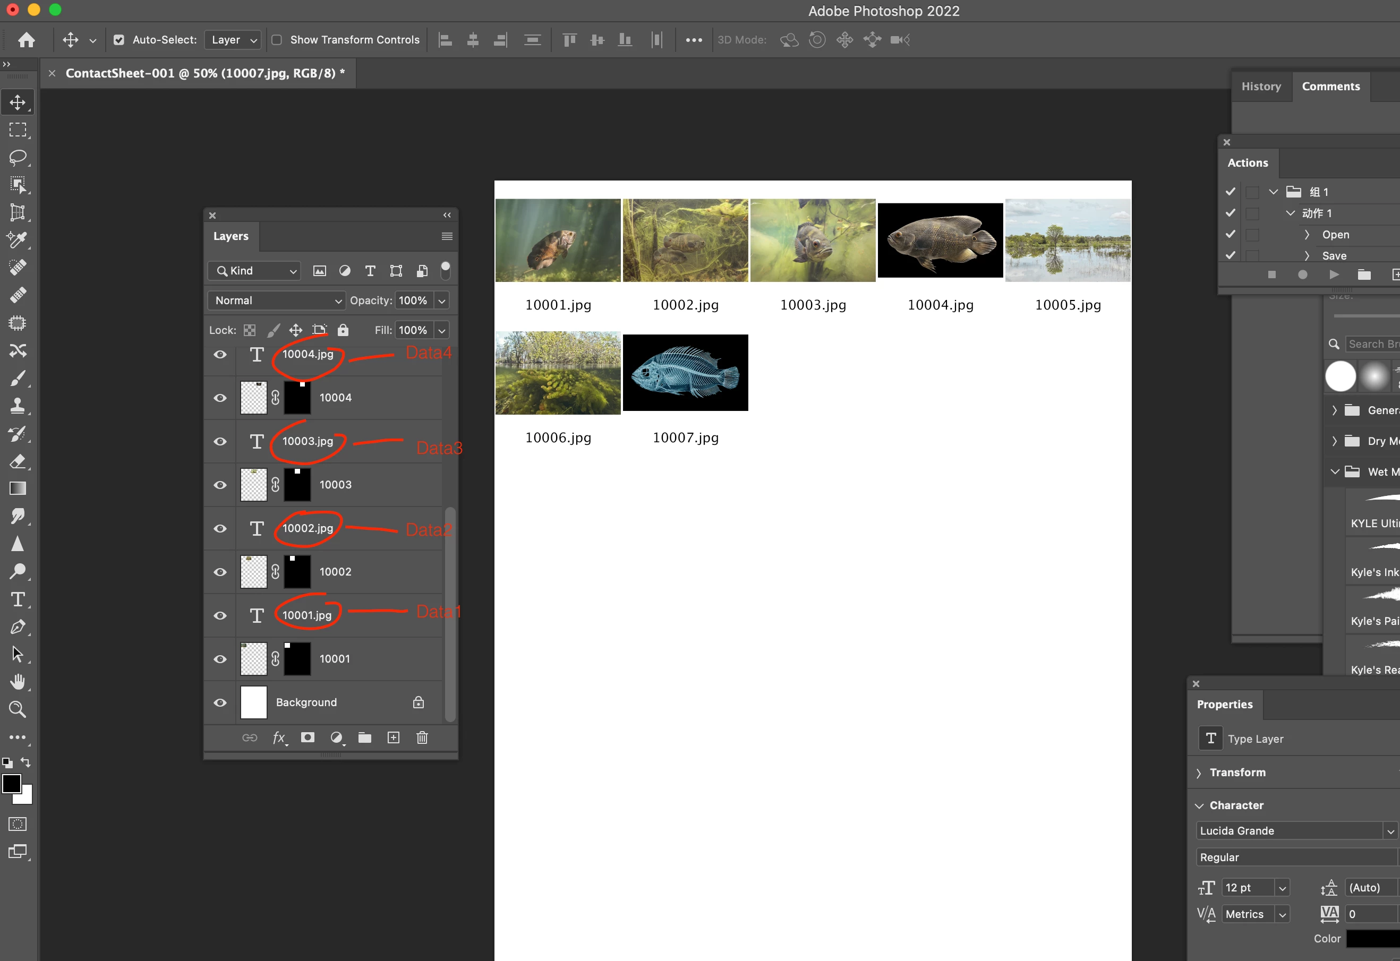The image size is (1400, 961).
Task: Select the Crop tool
Action: (x=18, y=212)
